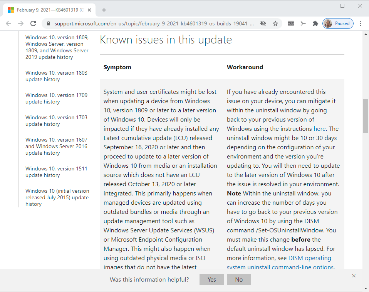Image resolution: width=369 pixels, height=292 pixels.
Task: Bookmark this page with the star icon
Action: [275, 23]
